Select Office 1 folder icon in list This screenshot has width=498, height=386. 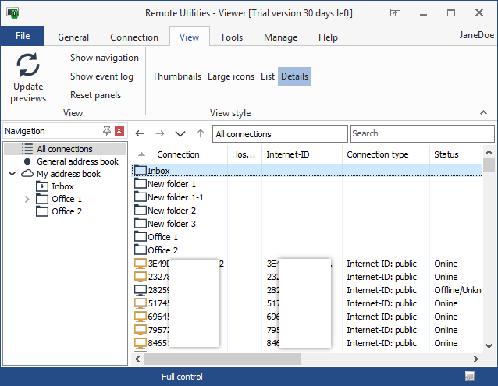point(140,237)
